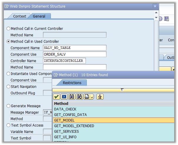Click help question icon in background window
The image size is (178, 145).
click(x=161, y=19)
